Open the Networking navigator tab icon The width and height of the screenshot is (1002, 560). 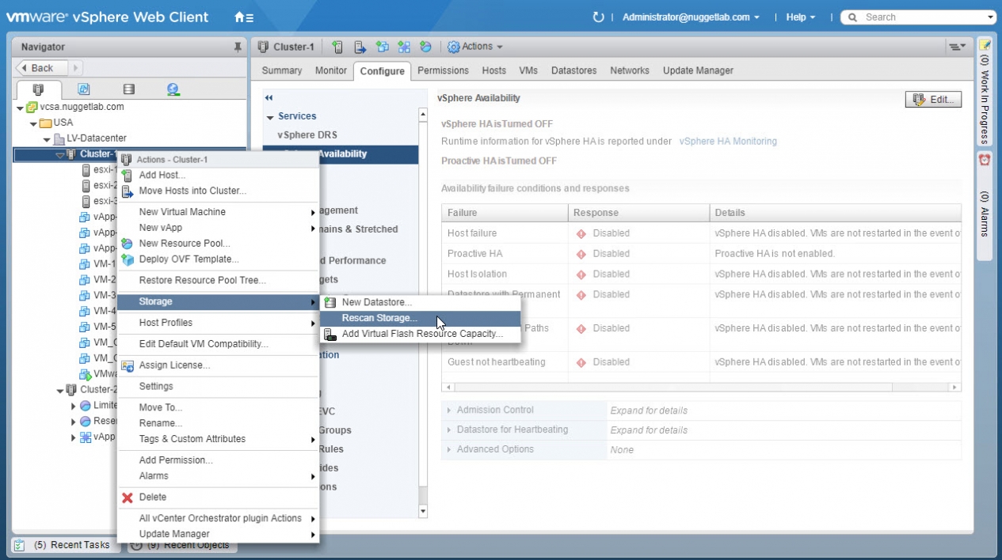173,89
